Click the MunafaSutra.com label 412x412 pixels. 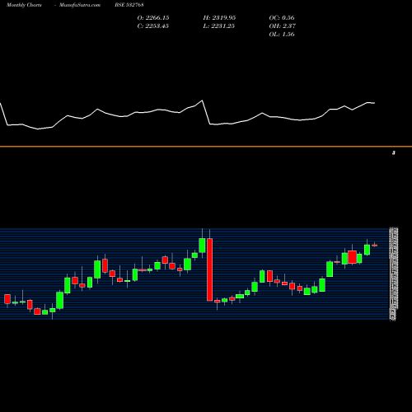click(x=80, y=5)
